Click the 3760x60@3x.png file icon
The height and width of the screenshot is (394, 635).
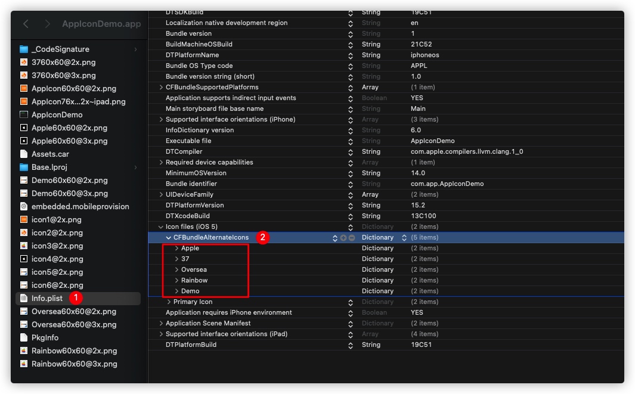[x=24, y=75]
